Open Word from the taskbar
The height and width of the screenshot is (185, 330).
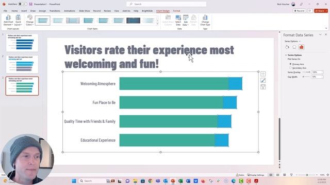point(188,181)
